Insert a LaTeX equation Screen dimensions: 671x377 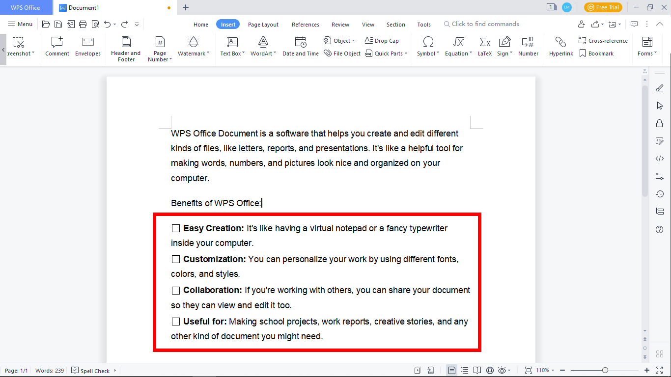click(484, 47)
